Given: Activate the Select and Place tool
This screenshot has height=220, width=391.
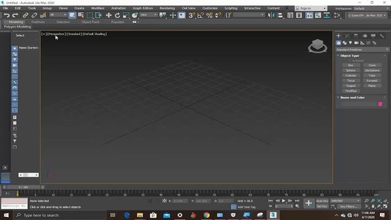Looking at the screenshot, I should click(134, 15).
